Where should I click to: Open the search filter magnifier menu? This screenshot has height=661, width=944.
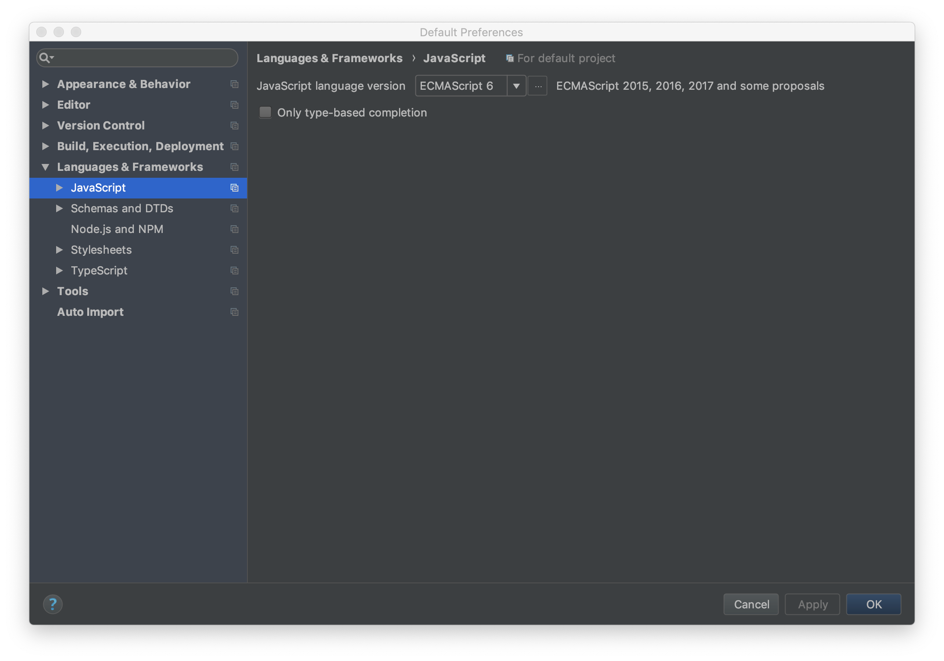(48, 57)
